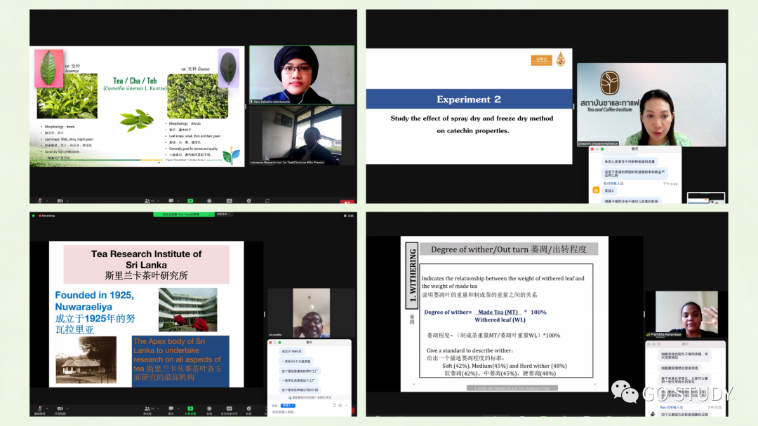The width and height of the screenshot is (758, 426).
Task: Close the chat window in Sri Lanka meeting
Action: (x=270, y=343)
